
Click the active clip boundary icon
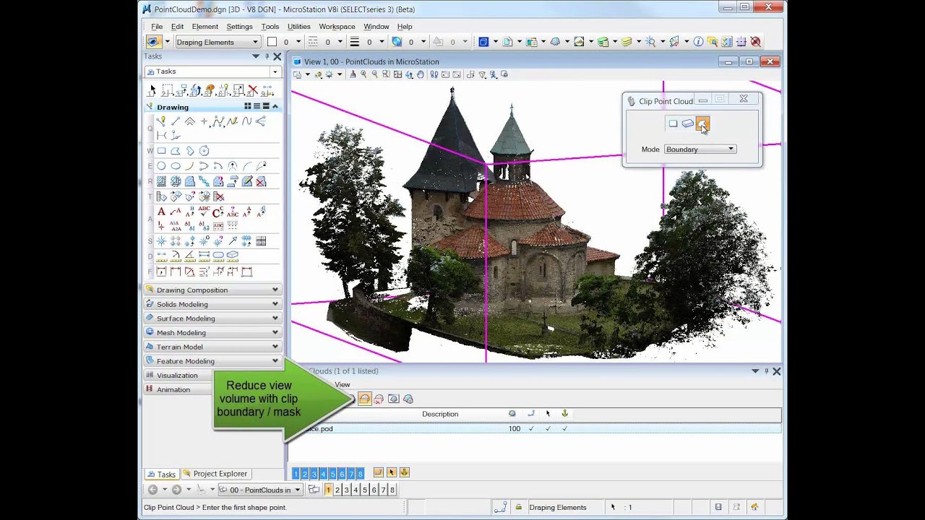point(365,399)
